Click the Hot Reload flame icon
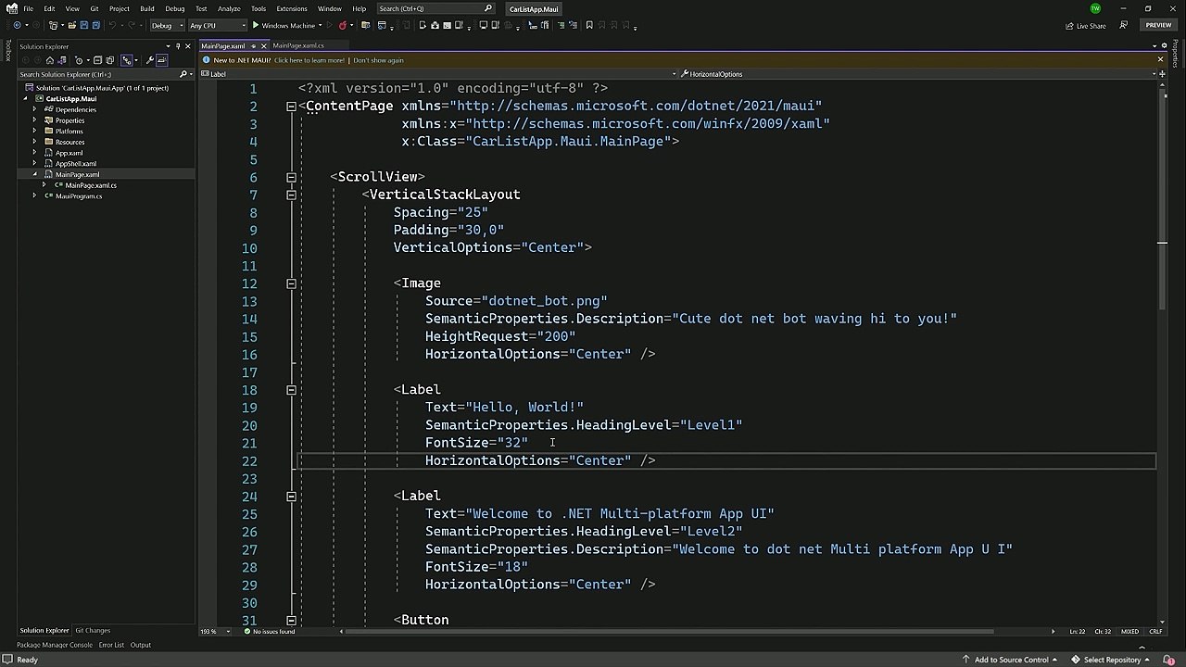This screenshot has width=1186, height=667. point(342,26)
